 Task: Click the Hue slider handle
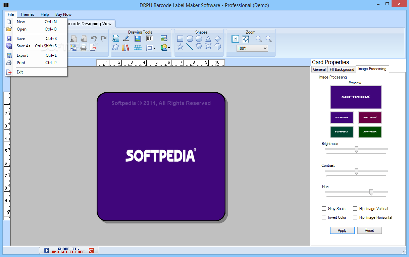371,192
